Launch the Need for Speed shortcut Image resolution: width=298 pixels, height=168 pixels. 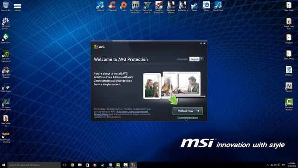159,7
